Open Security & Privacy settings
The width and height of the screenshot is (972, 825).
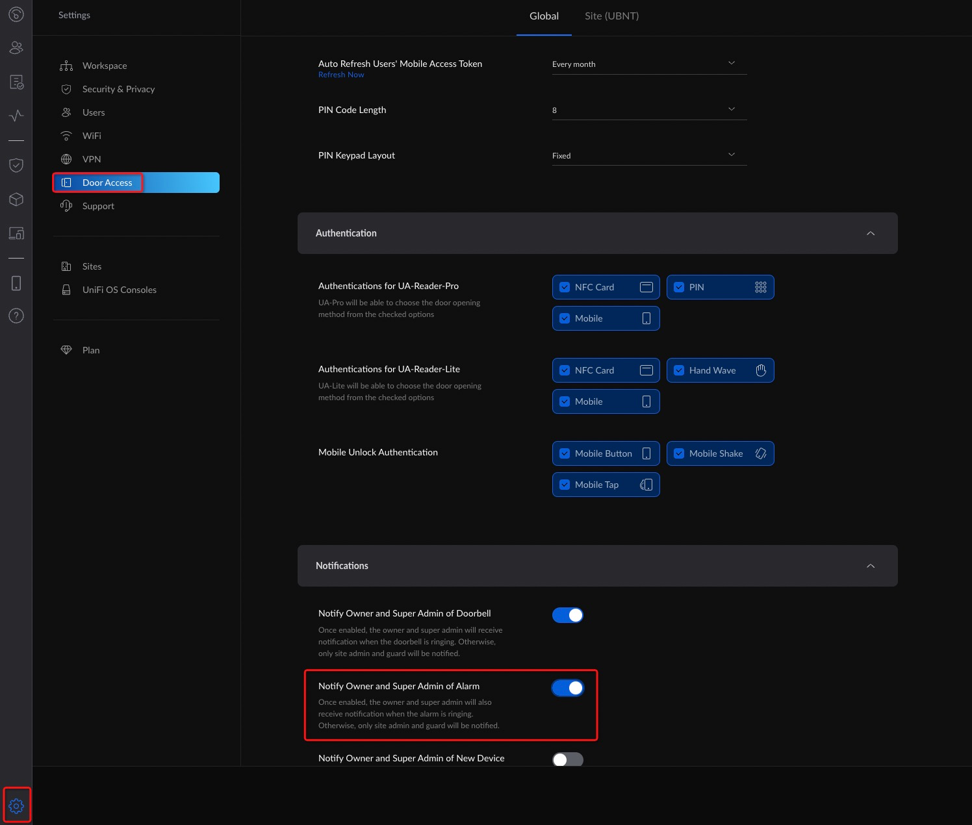tap(118, 89)
